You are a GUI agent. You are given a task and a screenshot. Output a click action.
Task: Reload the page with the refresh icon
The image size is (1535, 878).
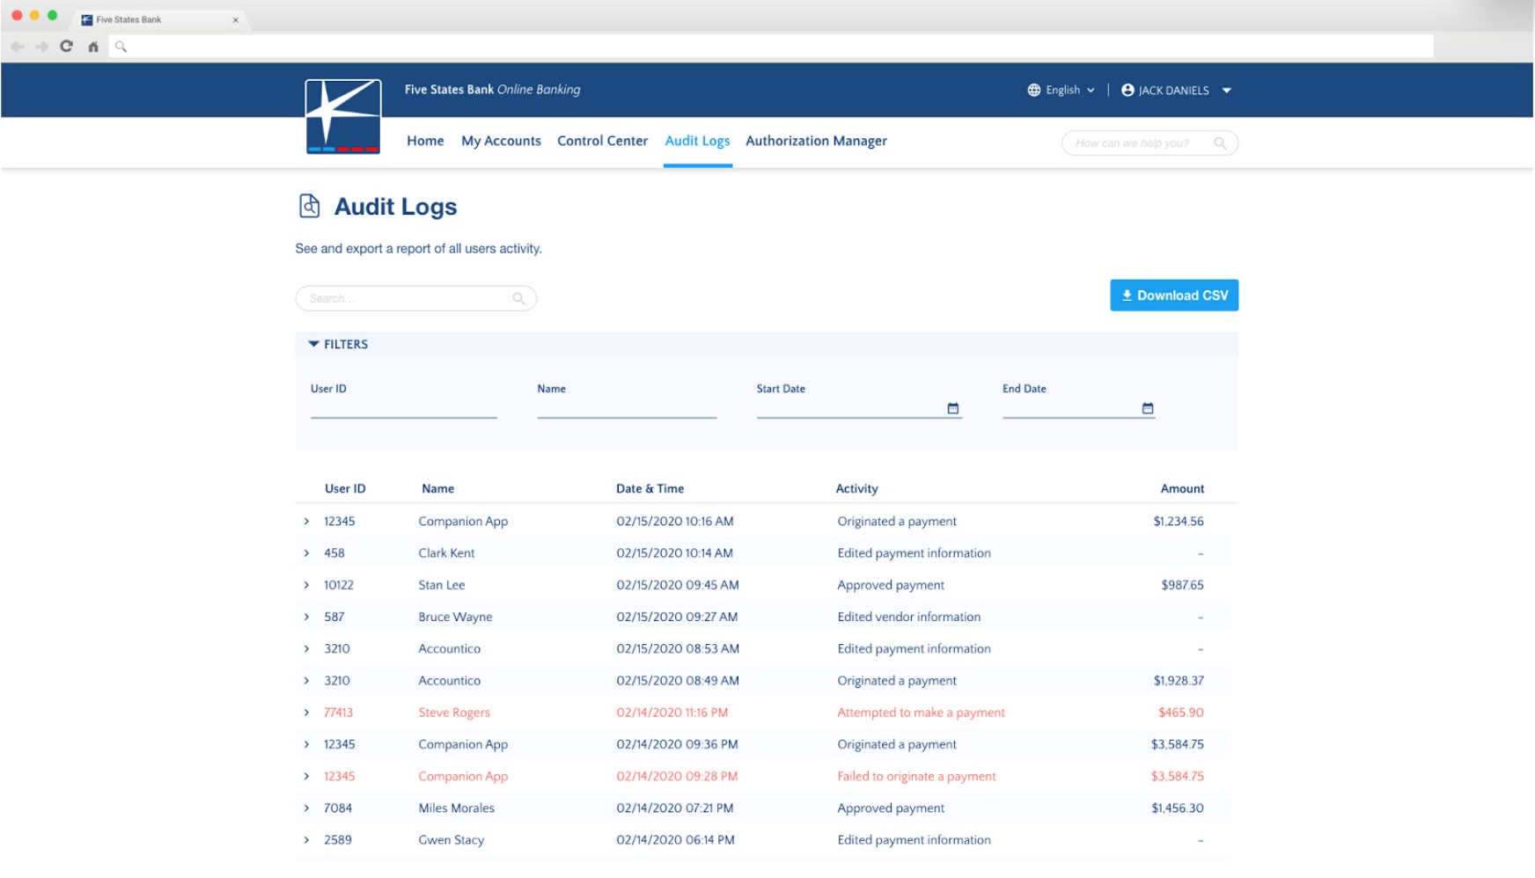pos(66,46)
